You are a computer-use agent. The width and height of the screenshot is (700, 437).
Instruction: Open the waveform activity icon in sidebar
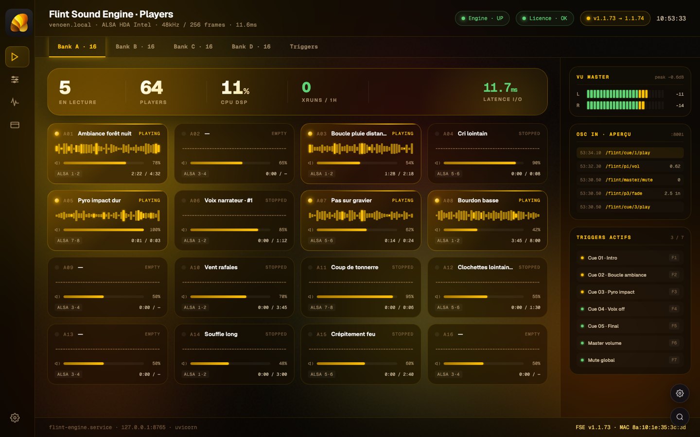pos(15,102)
